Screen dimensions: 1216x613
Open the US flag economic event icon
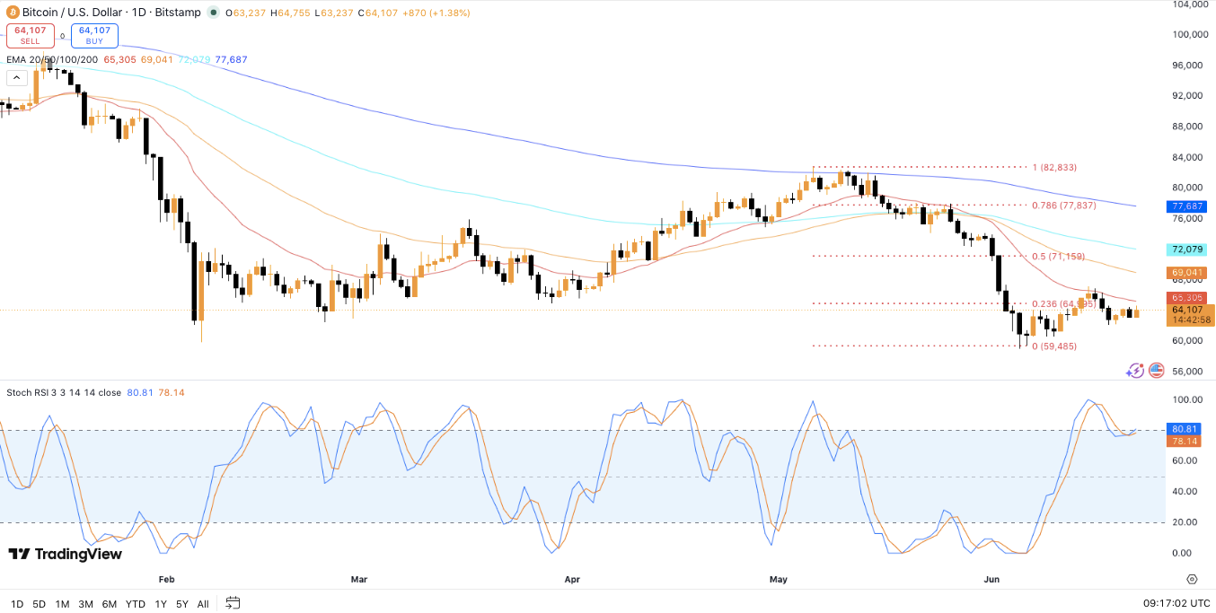pyautogui.click(x=1156, y=370)
